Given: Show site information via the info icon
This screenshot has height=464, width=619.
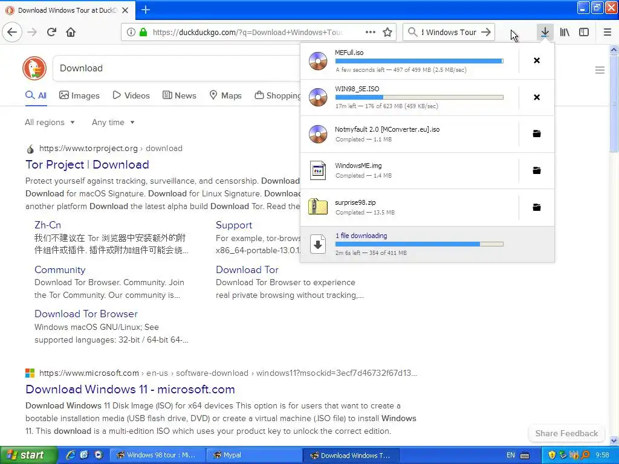Looking at the screenshot, I should 131,33.
